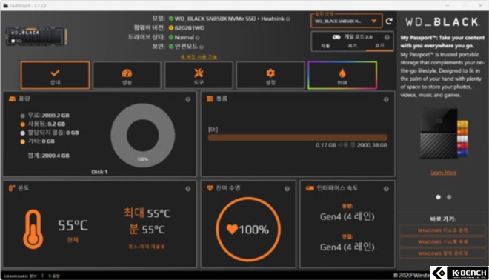The height and width of the screenshot is (280, 489).
Task: Click the Learn More link under My Passport
Action: point(443,173)
